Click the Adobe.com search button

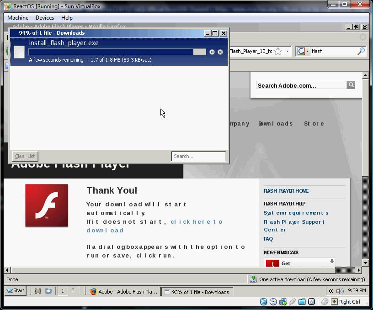tap(351, 85)
